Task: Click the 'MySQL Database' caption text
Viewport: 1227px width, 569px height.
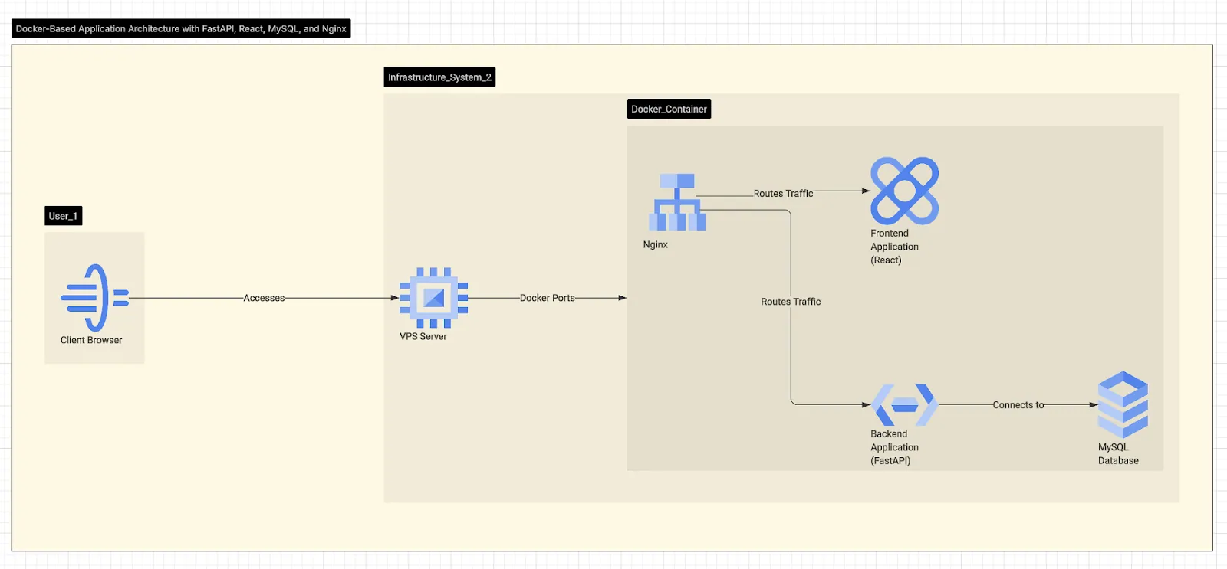Action: point(1118,454)
